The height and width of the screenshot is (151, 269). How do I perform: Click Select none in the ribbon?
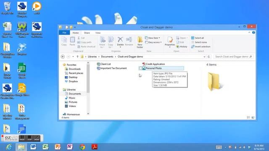click(x=199, y=42)
